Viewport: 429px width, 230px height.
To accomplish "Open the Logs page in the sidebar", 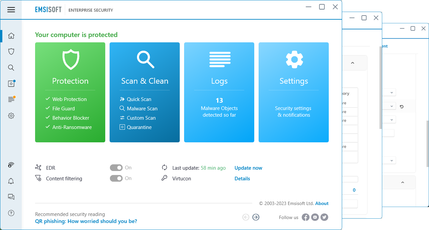I will click(x=11, y=99).
